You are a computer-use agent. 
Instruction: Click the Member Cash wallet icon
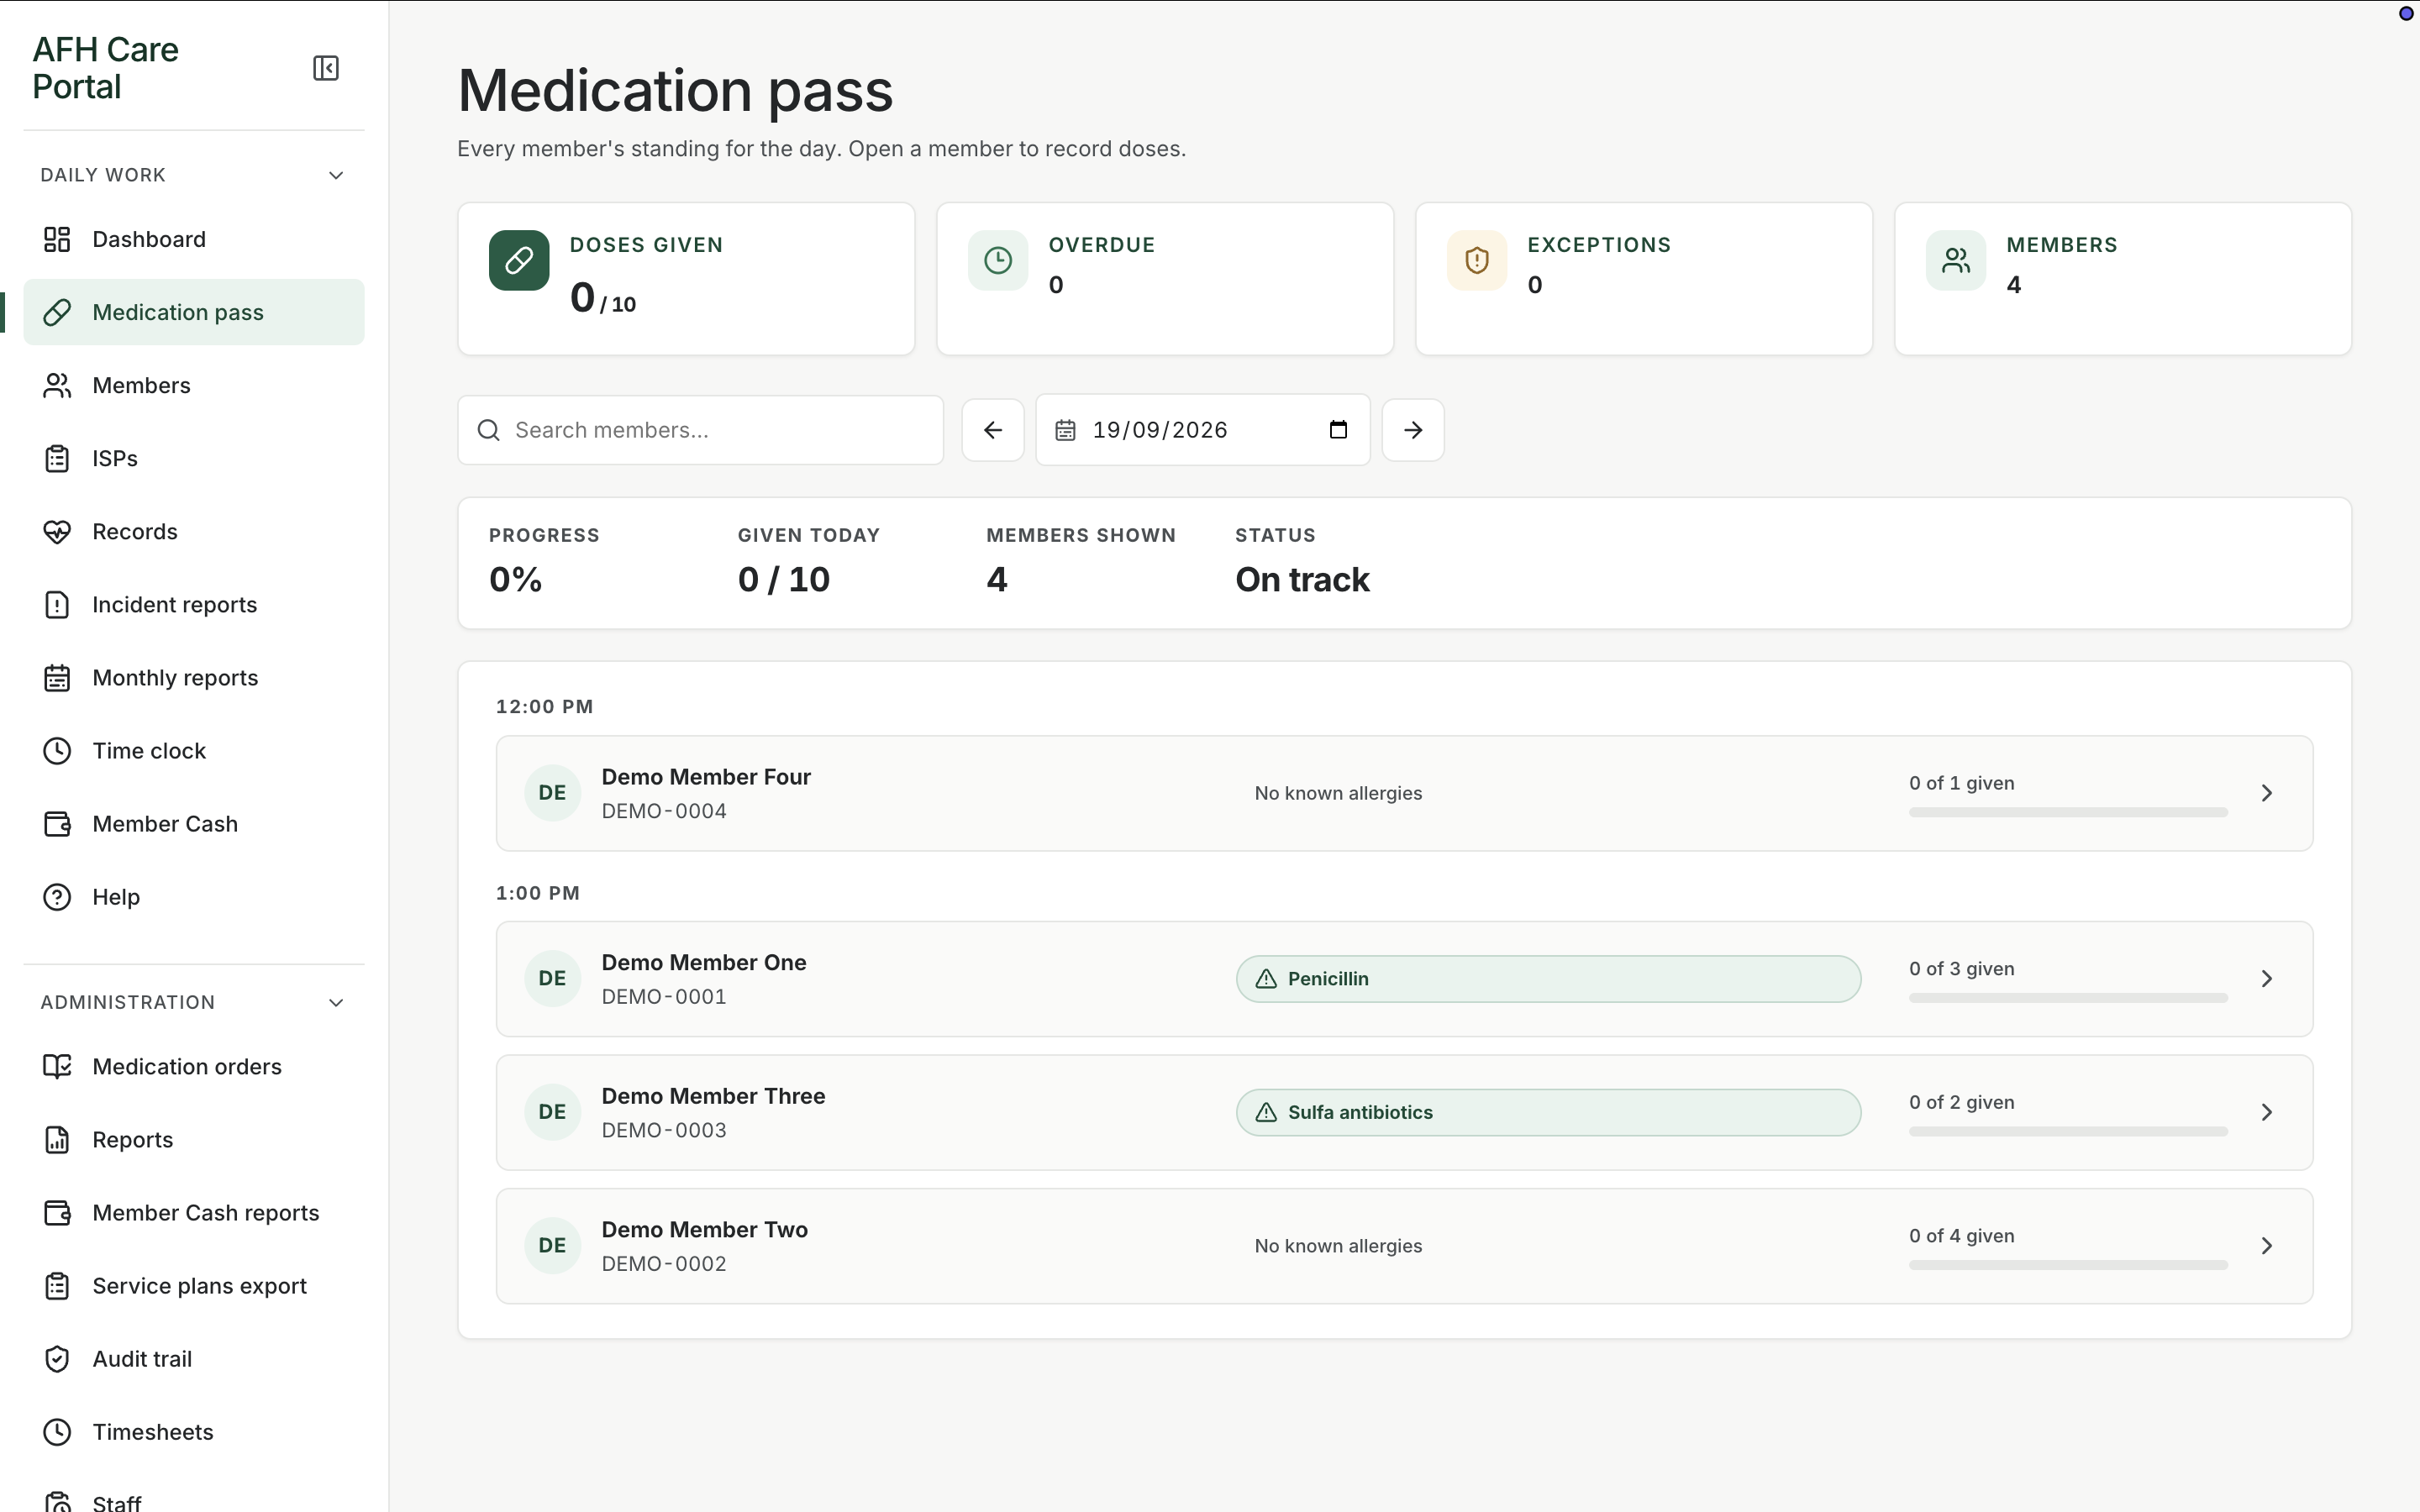[57, 823]
